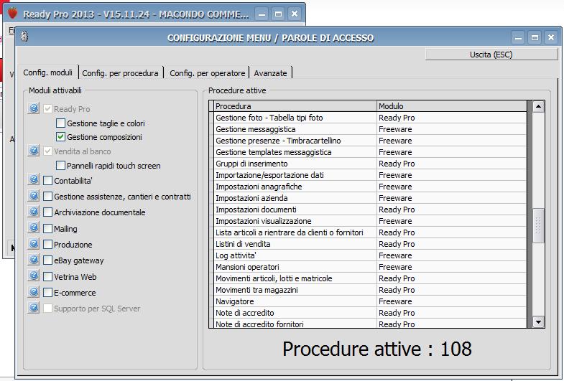Close the Configurazione Menu window

tap(550, 37)
